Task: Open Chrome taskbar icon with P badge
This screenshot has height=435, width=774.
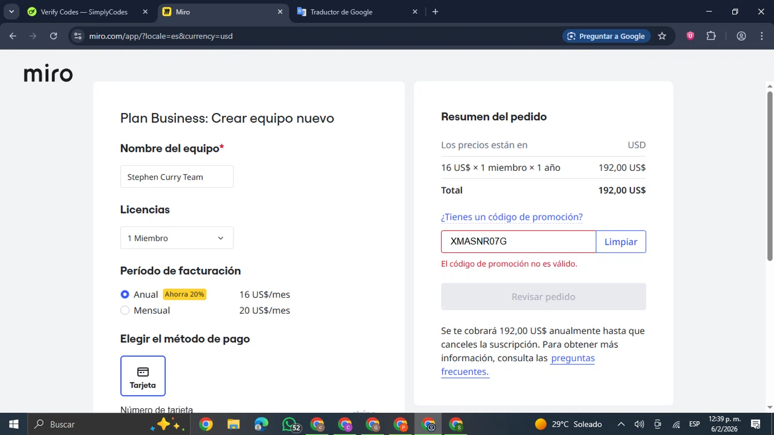Action: (x=401, y=424)
